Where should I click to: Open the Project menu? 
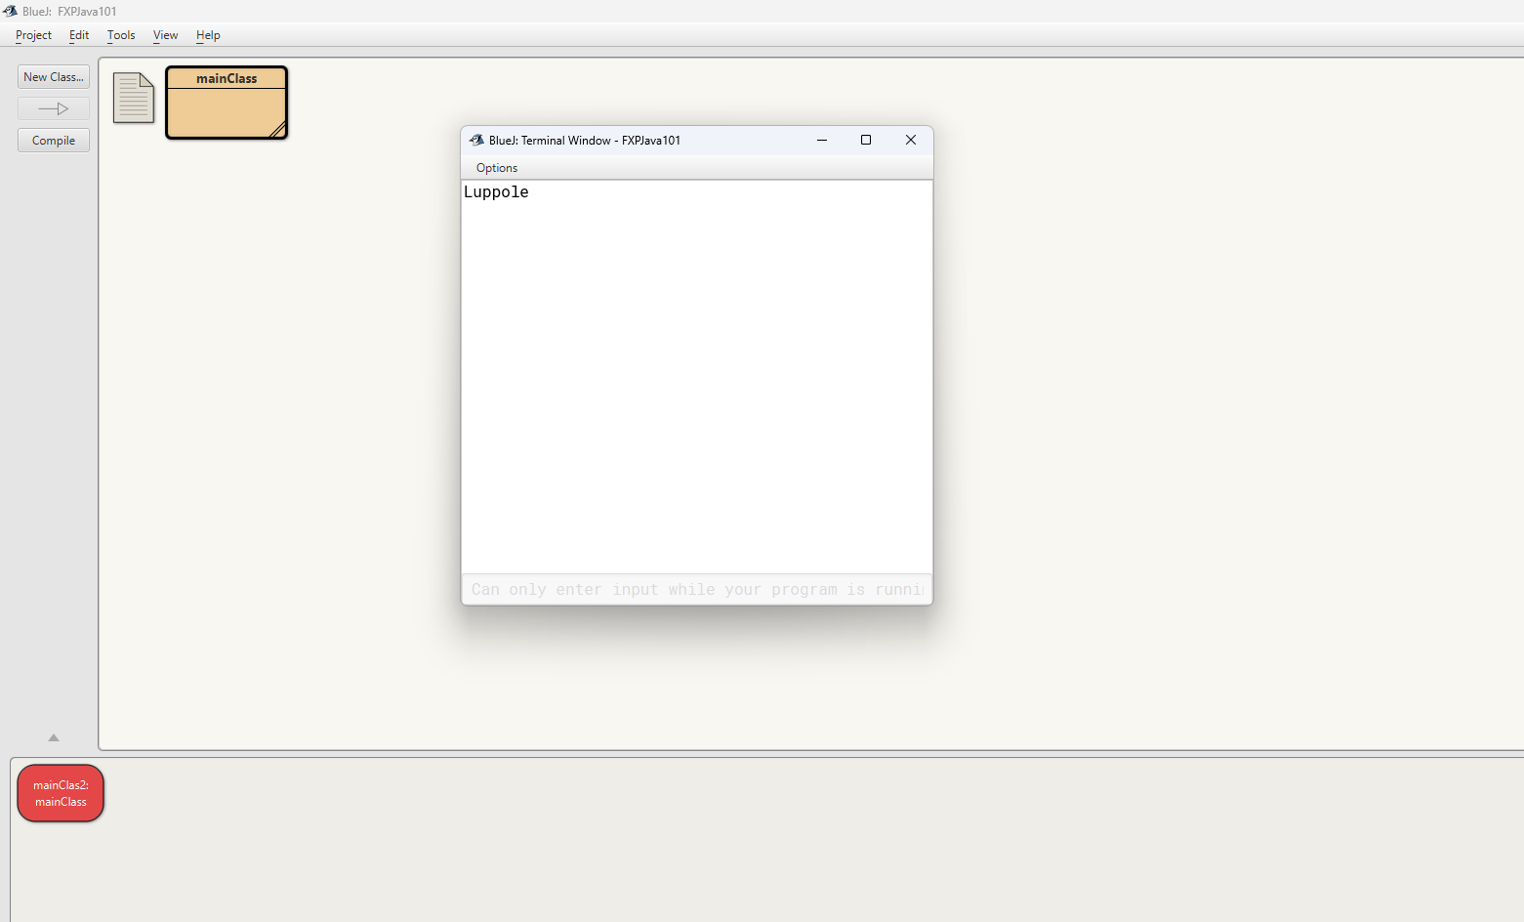tap(33, 35)
